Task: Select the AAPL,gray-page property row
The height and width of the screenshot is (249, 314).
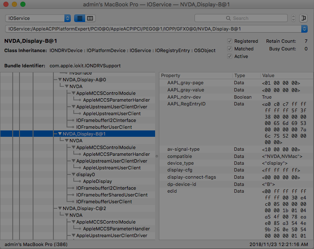Action: click(236, 83)
